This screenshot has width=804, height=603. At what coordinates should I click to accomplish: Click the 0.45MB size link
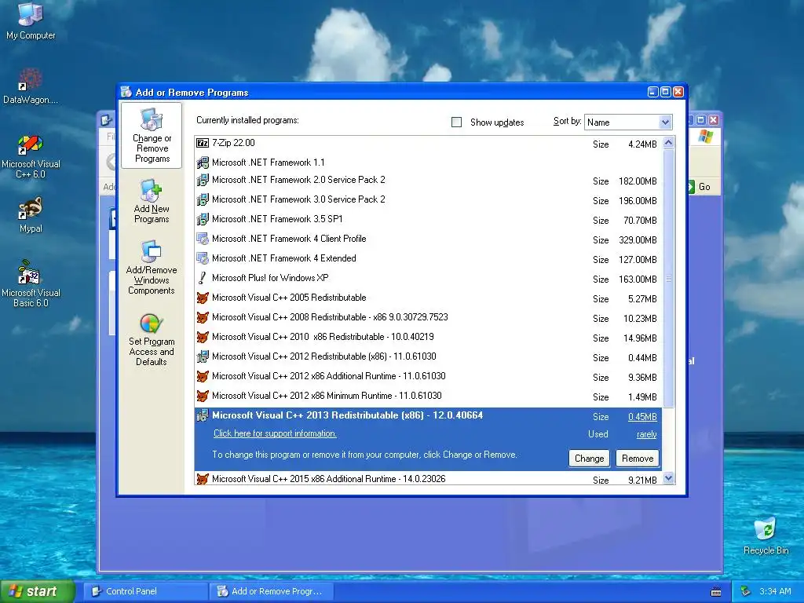(x=642, y=417)
